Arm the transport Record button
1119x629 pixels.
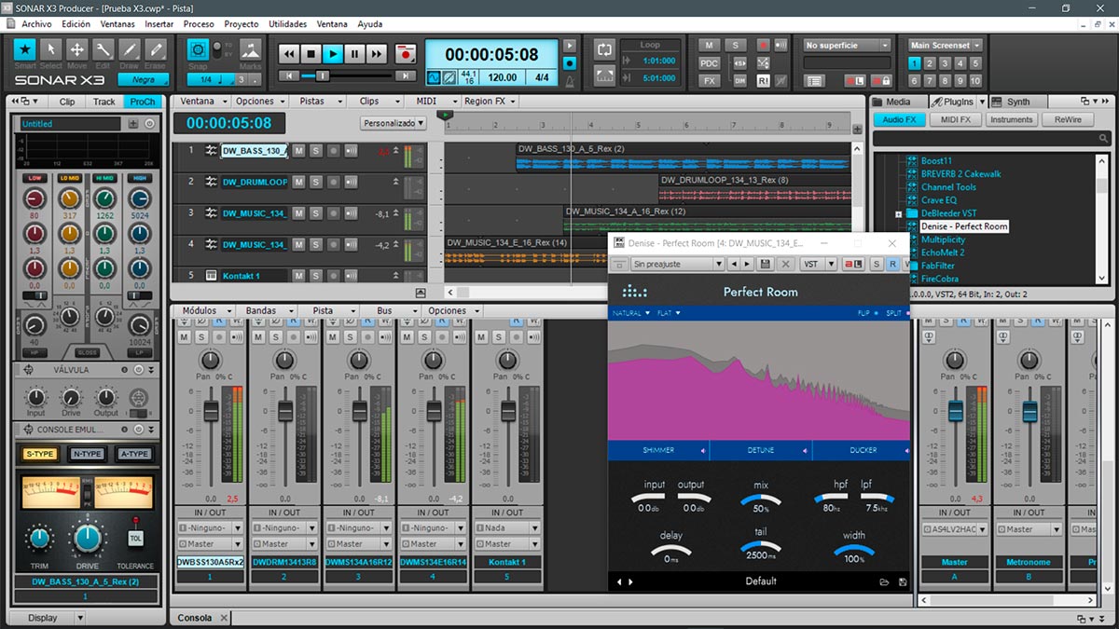(404, 54)
